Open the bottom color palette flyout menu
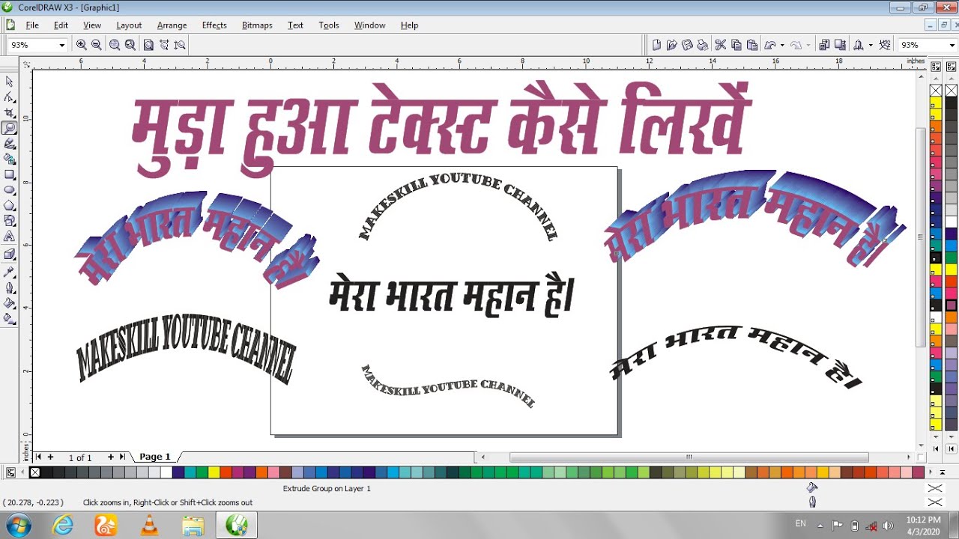Viewport: 959px width, 539px height. pos(10,472)
